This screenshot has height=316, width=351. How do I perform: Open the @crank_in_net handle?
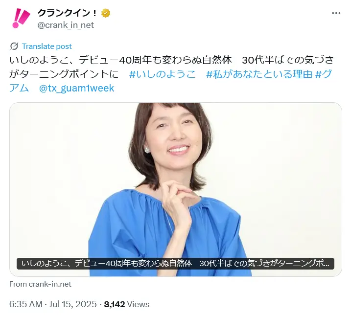[x=66, y=25]
